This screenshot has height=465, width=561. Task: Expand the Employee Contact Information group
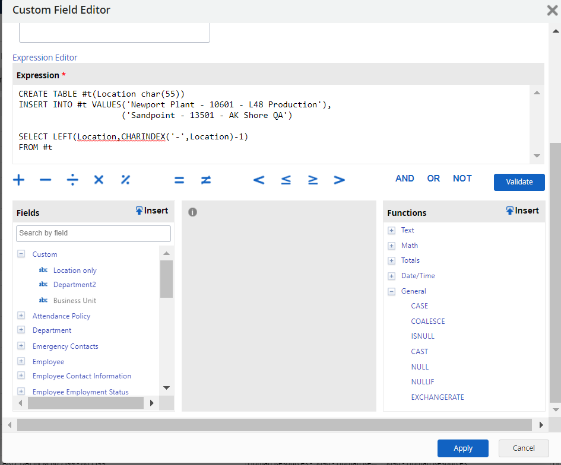(21, 375)
